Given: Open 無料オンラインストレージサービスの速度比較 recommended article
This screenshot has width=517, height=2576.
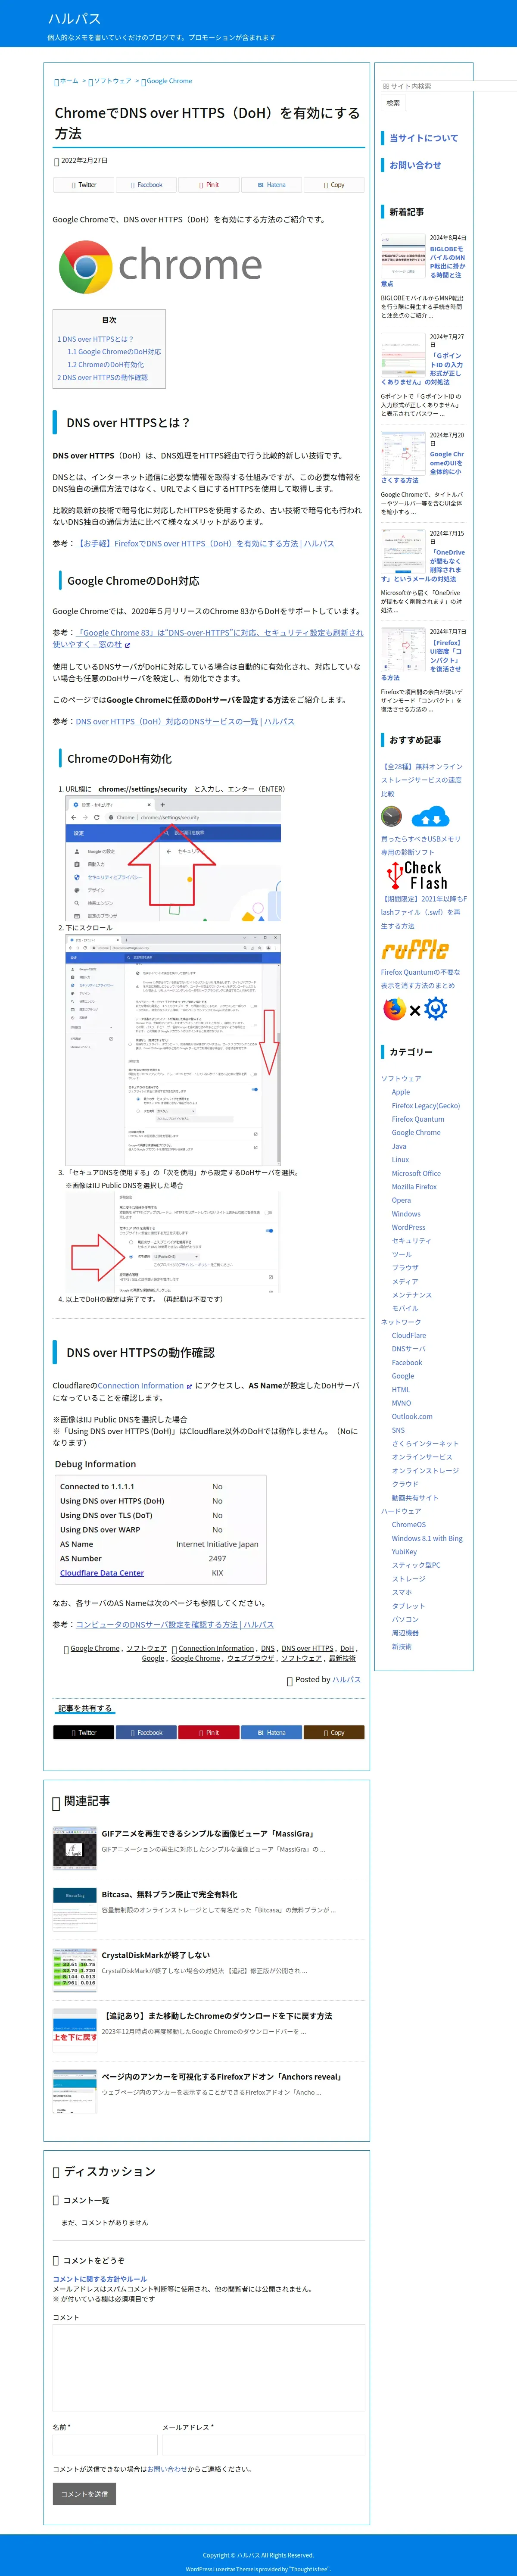Looking at the screenshot, I should (x=421, y=780).
